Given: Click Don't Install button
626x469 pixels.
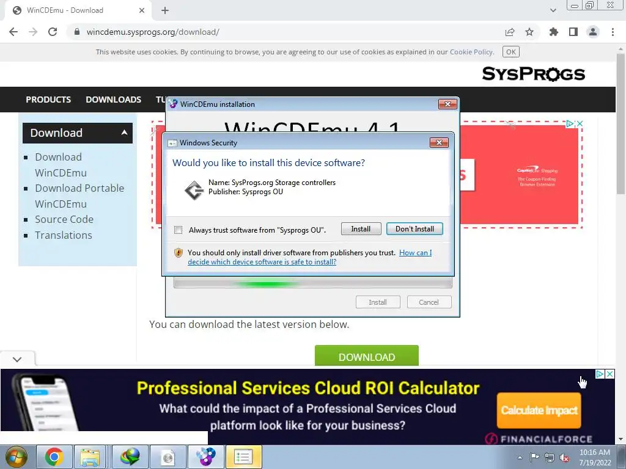Looking at the screenshot, I should pyautogui.click(x=414, y=229).
